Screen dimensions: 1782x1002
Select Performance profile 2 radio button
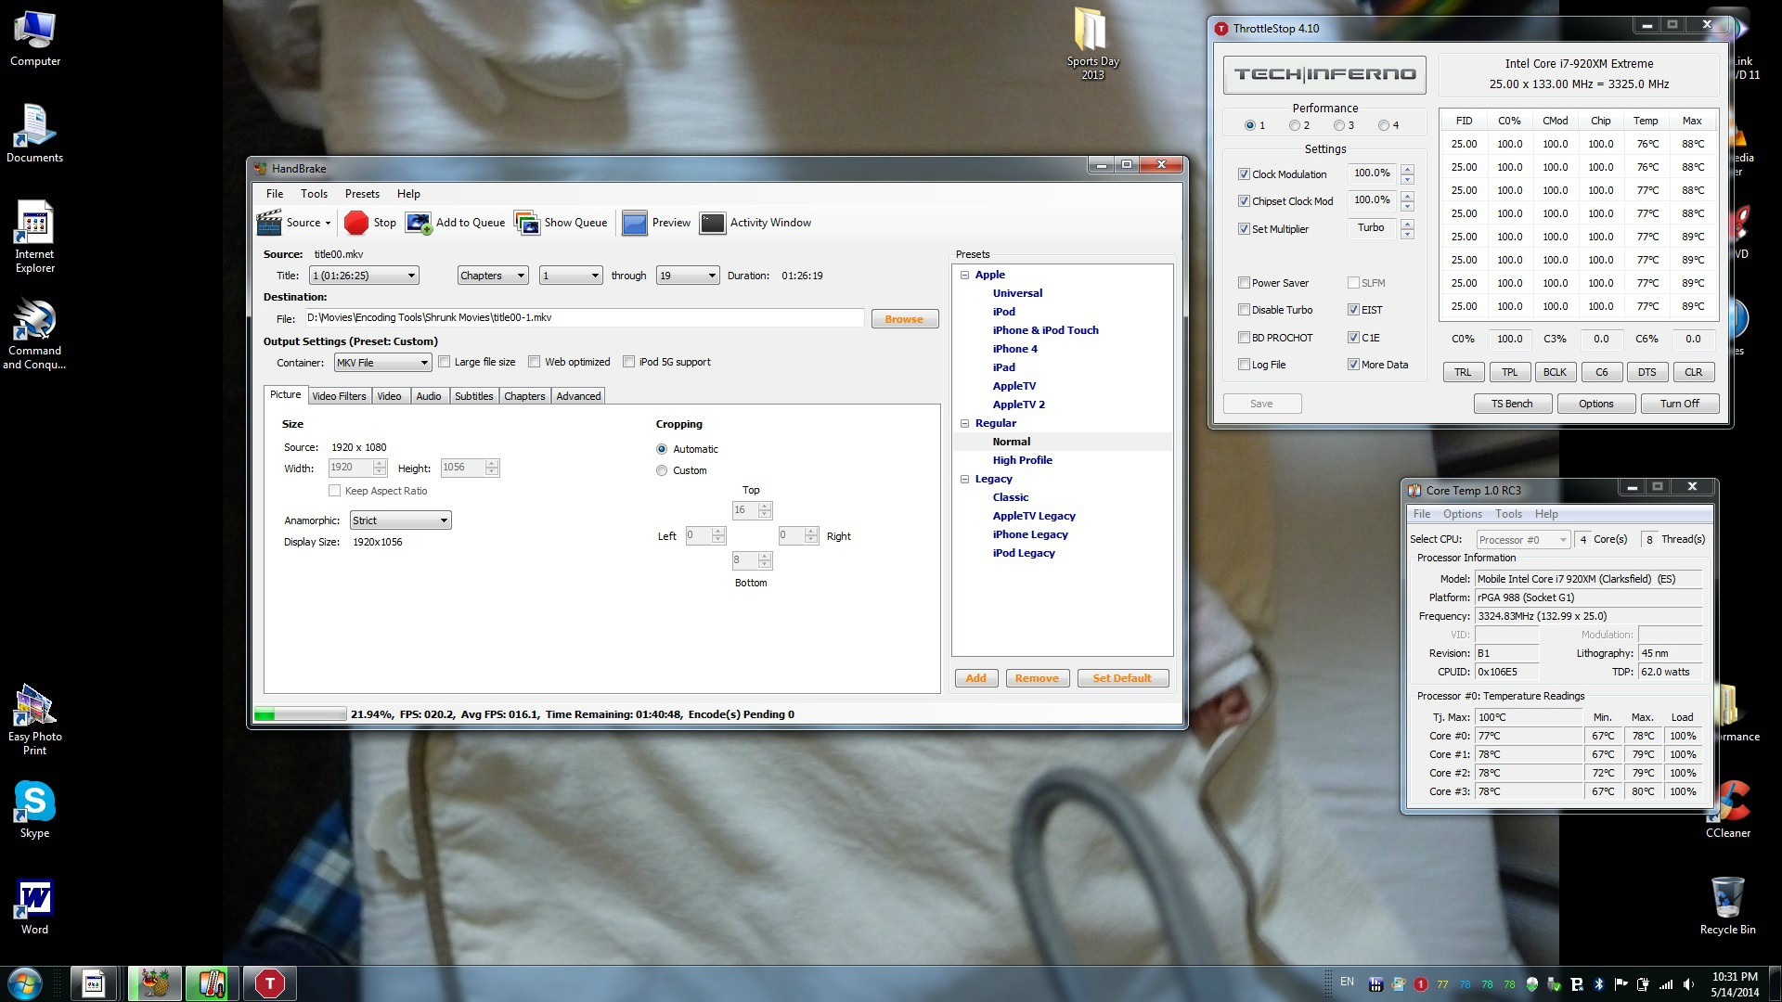(1295, 125)
